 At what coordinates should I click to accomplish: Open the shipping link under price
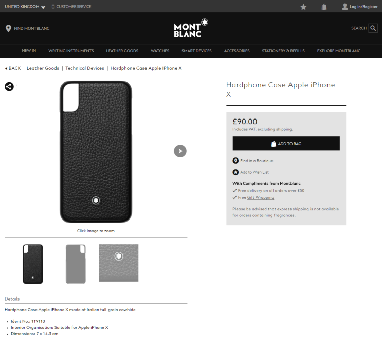[284, 129]
